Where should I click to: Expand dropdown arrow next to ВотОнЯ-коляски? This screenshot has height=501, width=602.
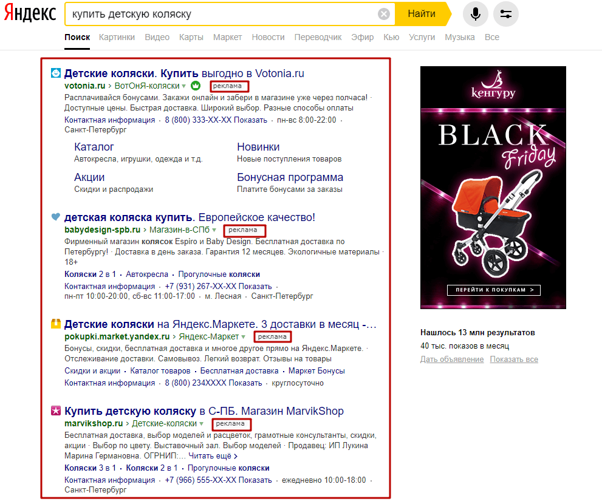pos(184,86)
